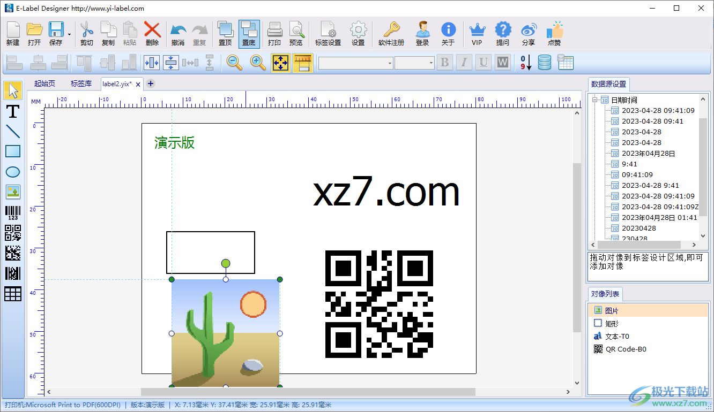Open 关于 about info icon
The image size is (714, 412).
(x=448, y=34)
